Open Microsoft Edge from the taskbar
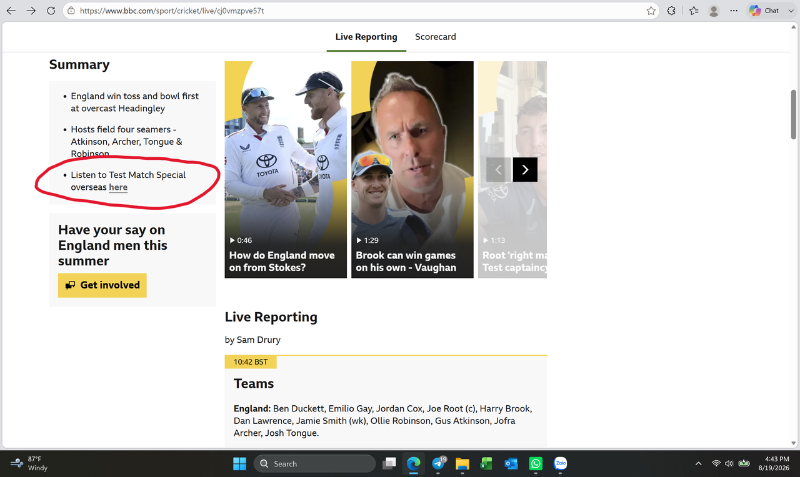Screen dimensions: 800x477 pyautogui.click(x=414, y=464)
